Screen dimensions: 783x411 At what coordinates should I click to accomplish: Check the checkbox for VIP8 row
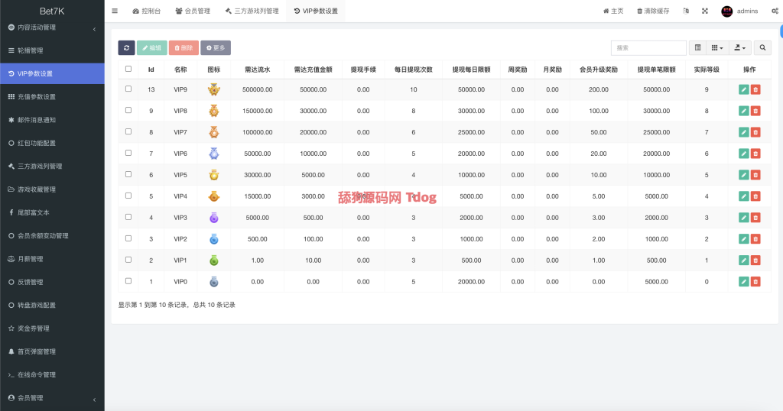coord(128,110)
